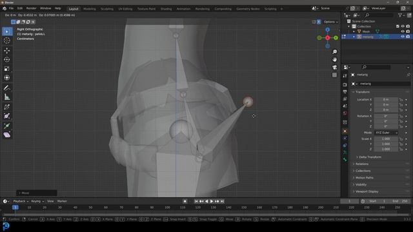
Task: Switch to Shading workspace tab
Action: [166, 9]
